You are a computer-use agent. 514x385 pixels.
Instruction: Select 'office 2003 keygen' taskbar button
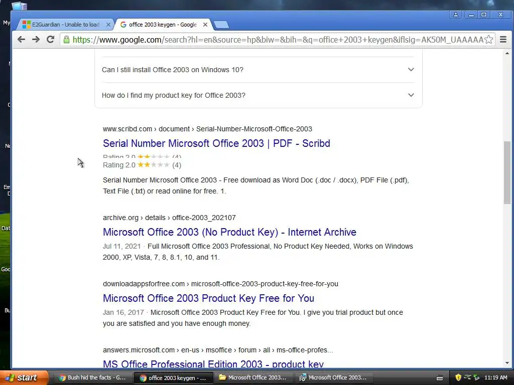point(173,378)
